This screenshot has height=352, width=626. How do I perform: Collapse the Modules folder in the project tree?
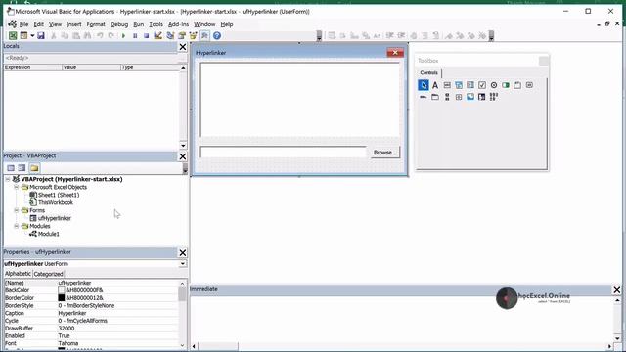(x=17, y=226)
